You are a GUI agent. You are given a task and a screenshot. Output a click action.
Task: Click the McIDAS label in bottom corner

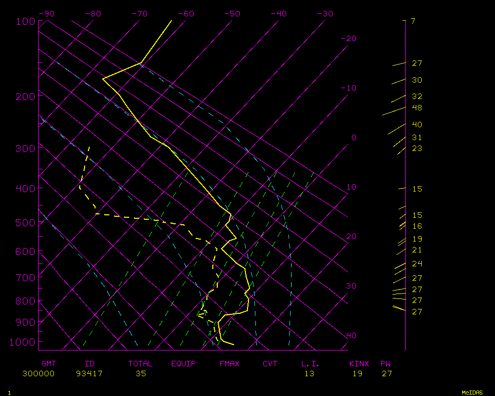[x=472, y=393]
